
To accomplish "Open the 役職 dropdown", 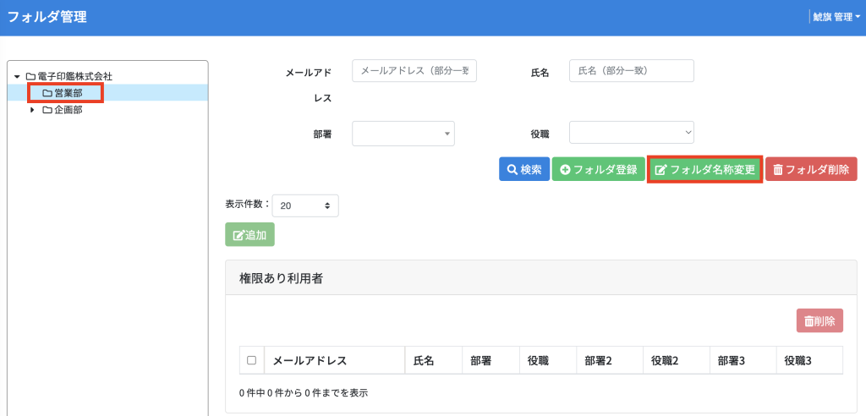I will (x=631, y=133).
